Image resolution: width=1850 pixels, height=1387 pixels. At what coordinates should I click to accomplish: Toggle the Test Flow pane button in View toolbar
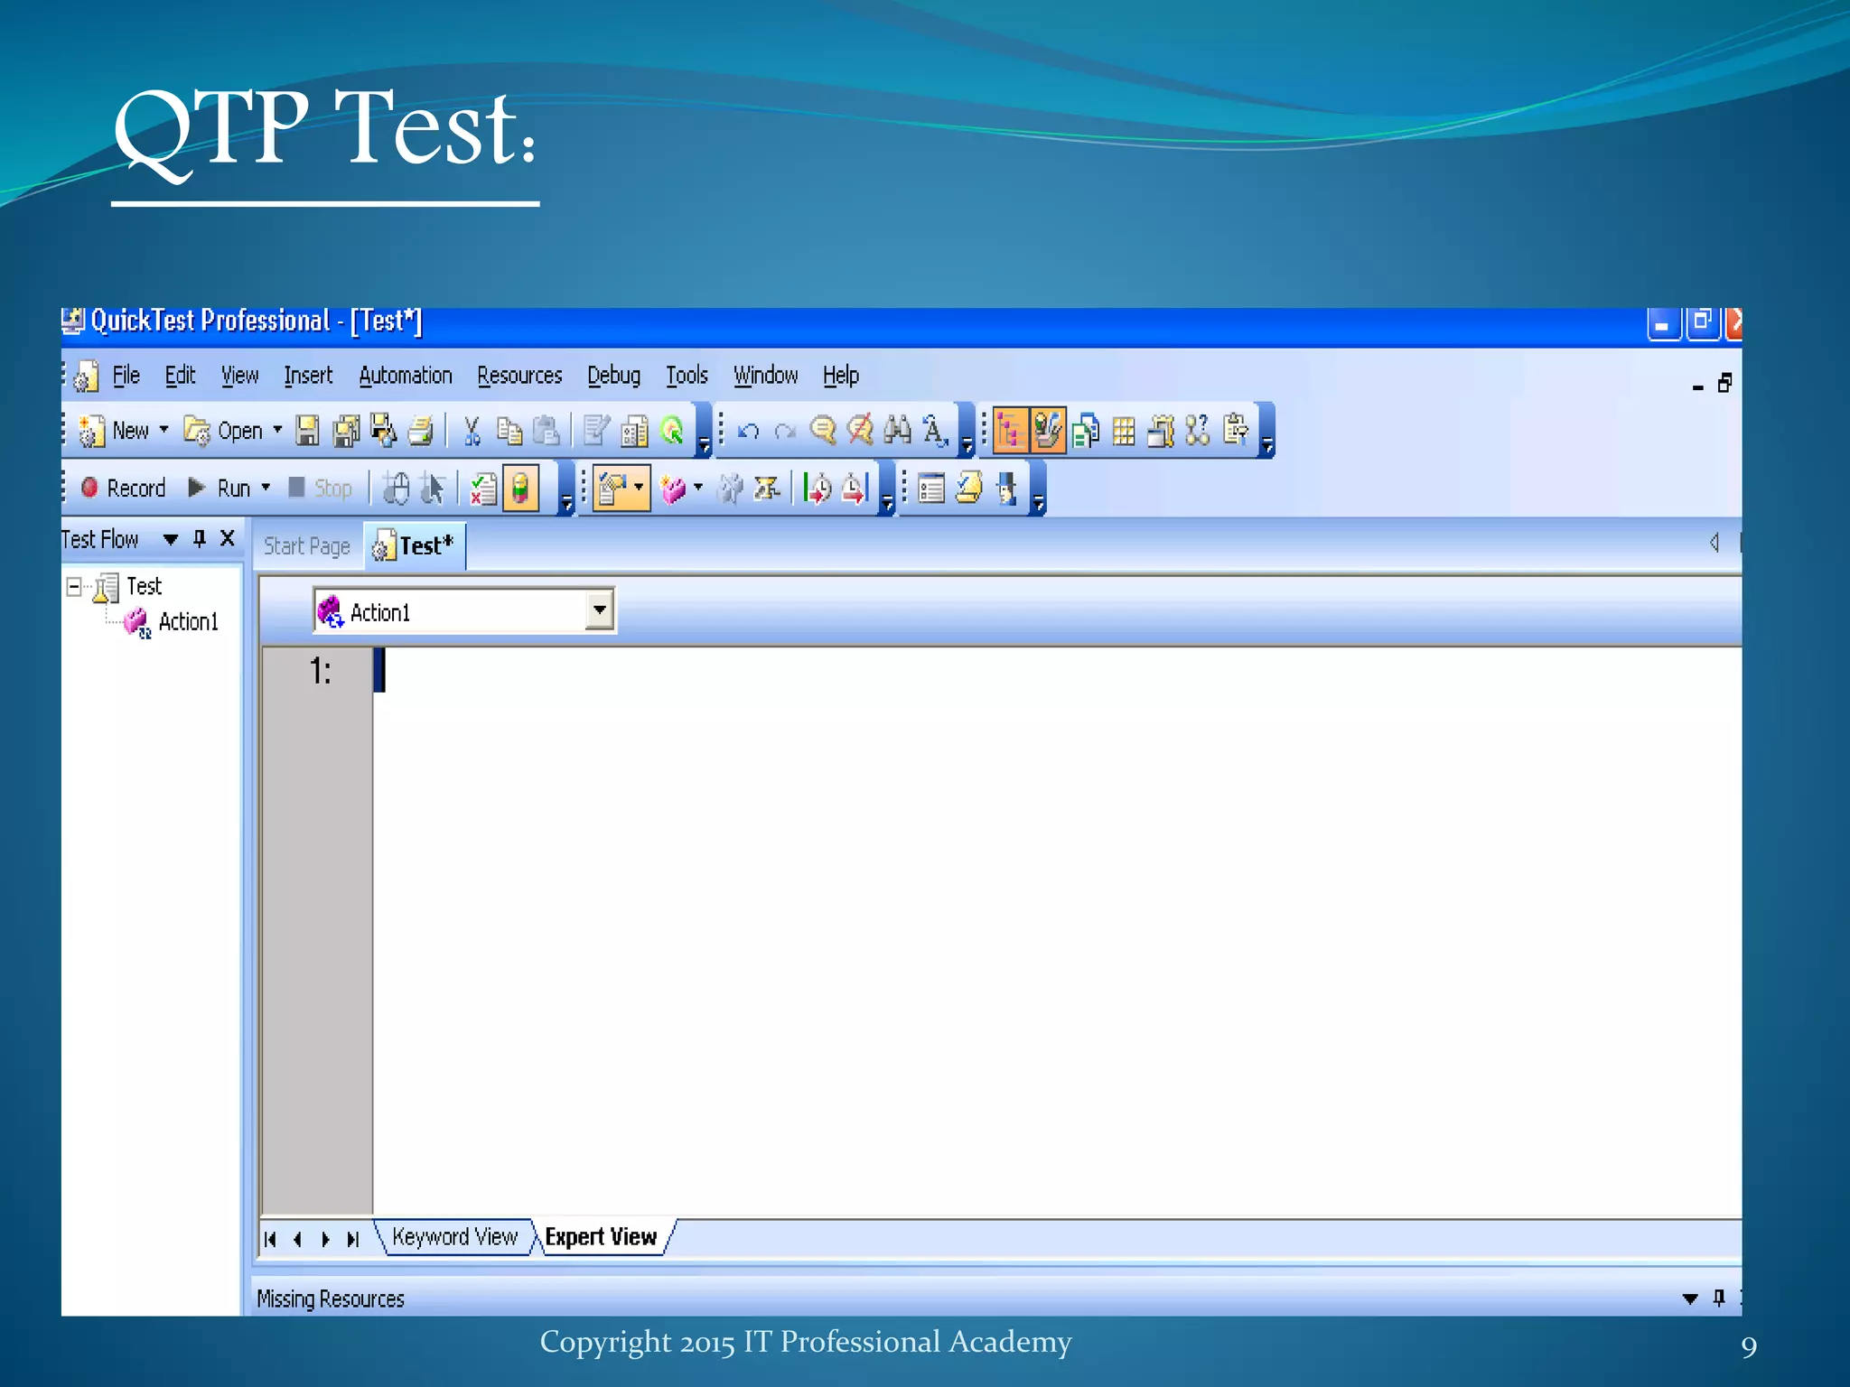tap(1010, 431)
